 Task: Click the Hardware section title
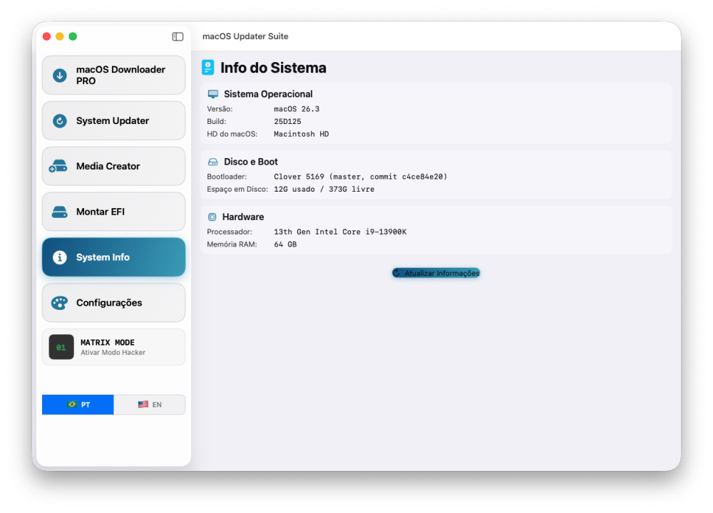click(x=243, y=217)
